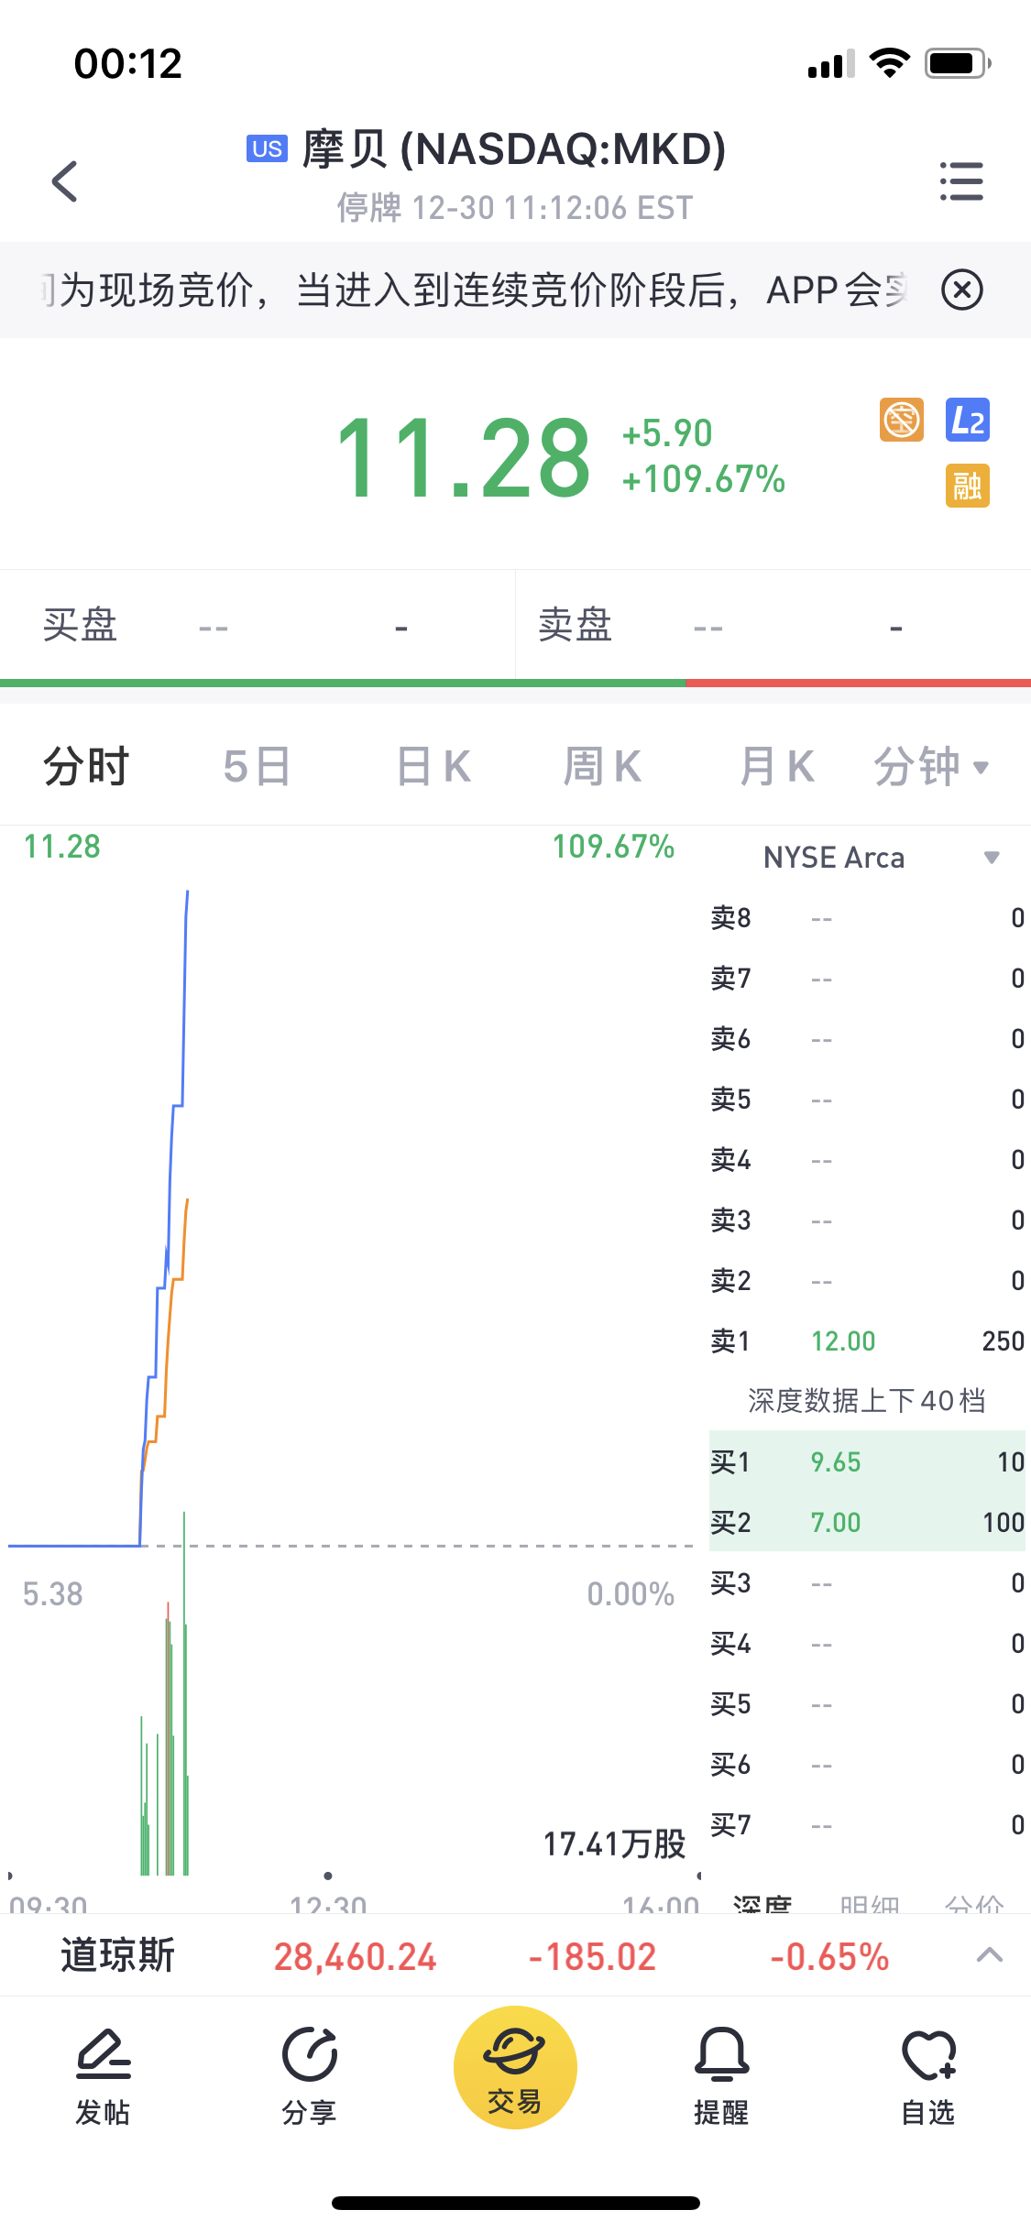Tap the 买1 bid row at 9.65

point(866,1461)
